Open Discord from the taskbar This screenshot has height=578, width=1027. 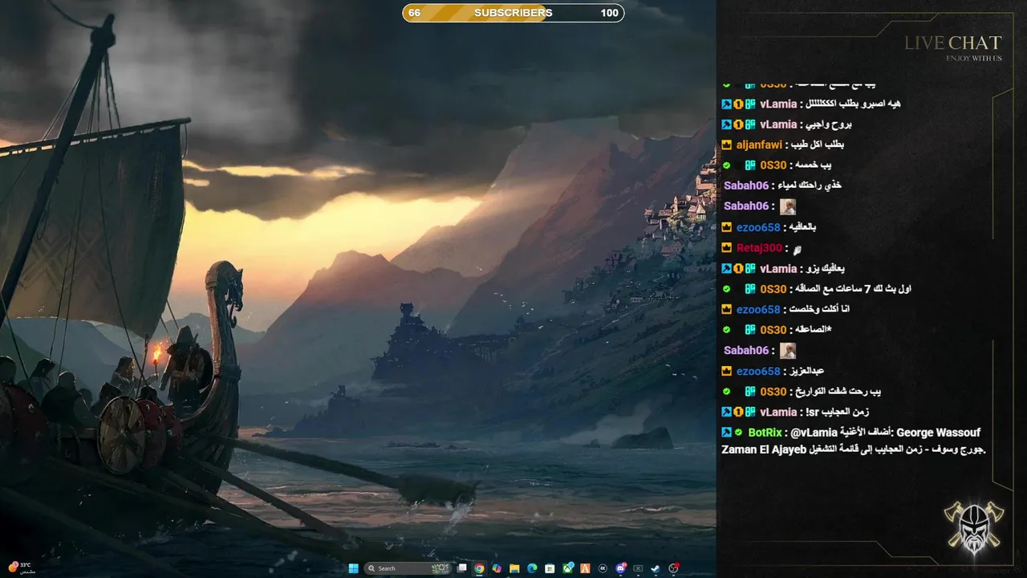[x=620, y=568]
